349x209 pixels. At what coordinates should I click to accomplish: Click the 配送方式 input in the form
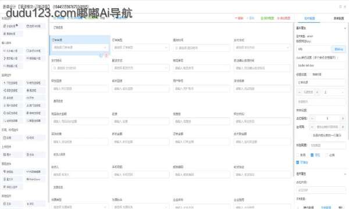click(141, 68)
